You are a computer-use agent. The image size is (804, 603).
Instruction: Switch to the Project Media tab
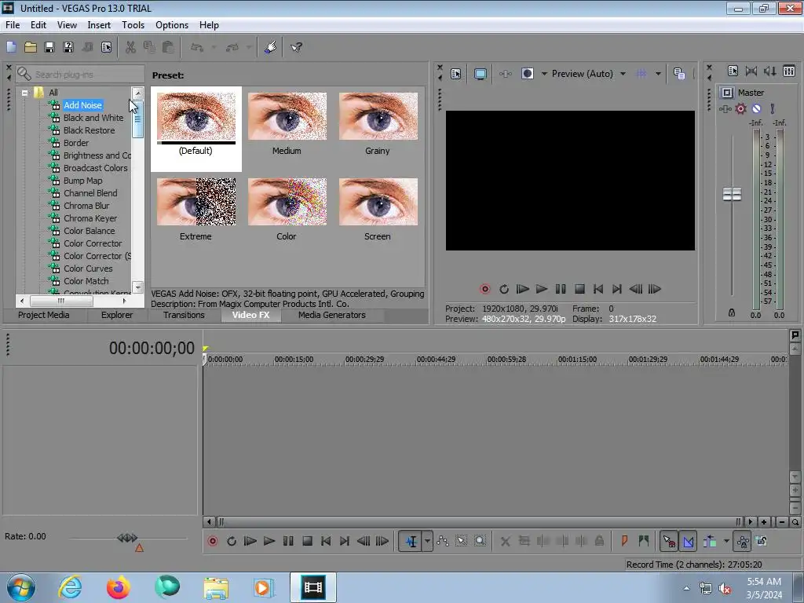[44, 315]
